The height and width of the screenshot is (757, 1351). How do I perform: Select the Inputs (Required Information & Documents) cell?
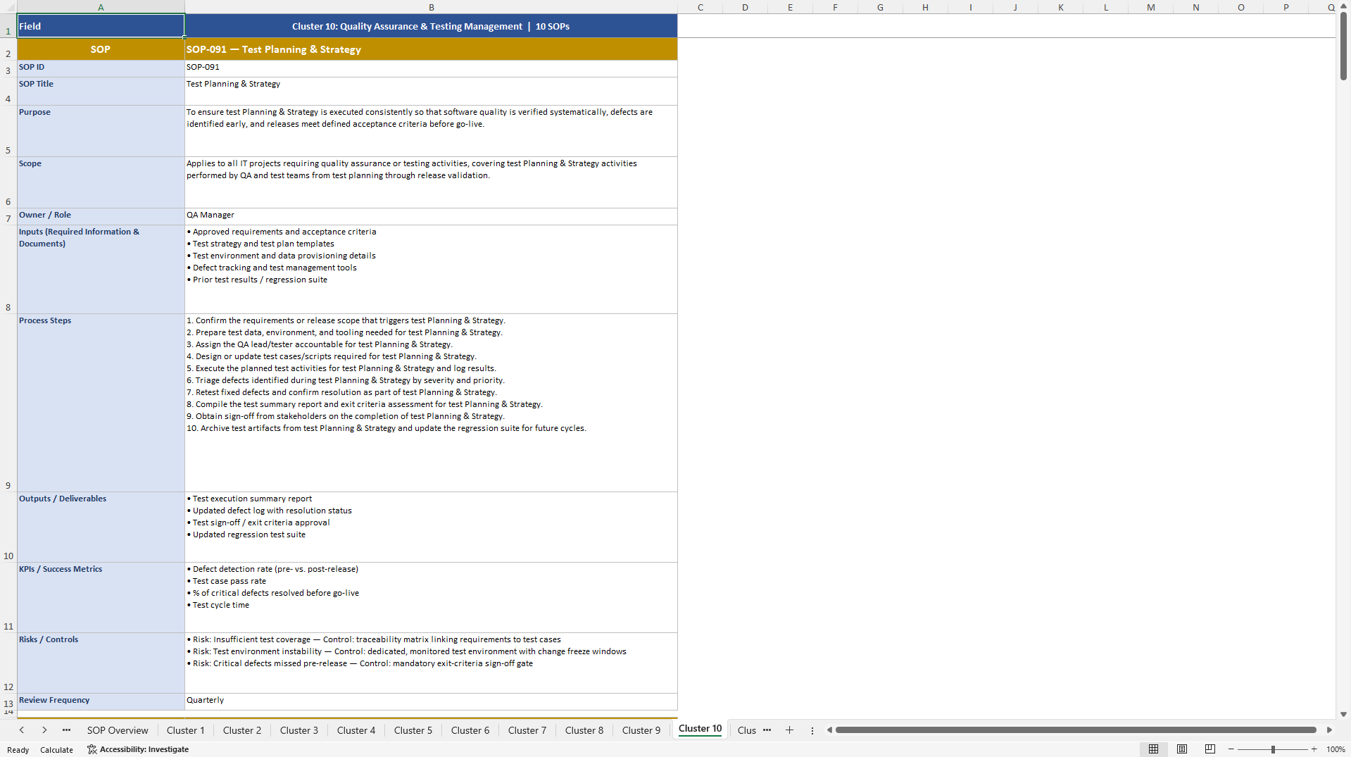click(101, 269)
